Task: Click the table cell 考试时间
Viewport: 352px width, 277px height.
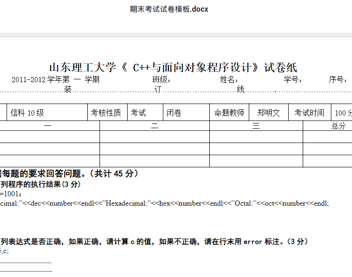Action: coord(310,113)
